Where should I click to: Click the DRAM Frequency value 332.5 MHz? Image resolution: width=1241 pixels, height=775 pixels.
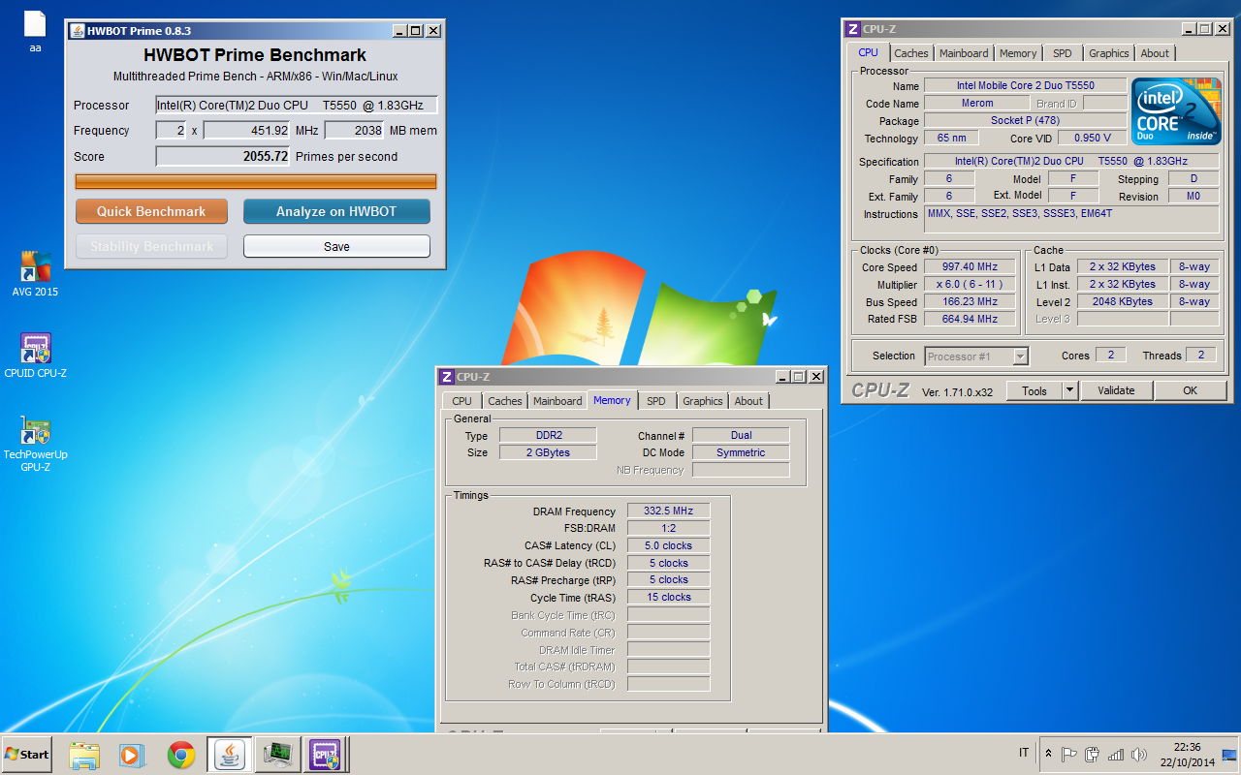669,511
